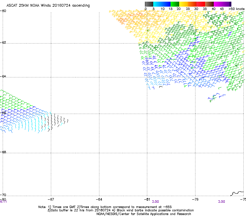Image resolution: width=246 pixels, height=216 pixels.
Task: Click the "10" legend scale label
Action: coord(163,9)
